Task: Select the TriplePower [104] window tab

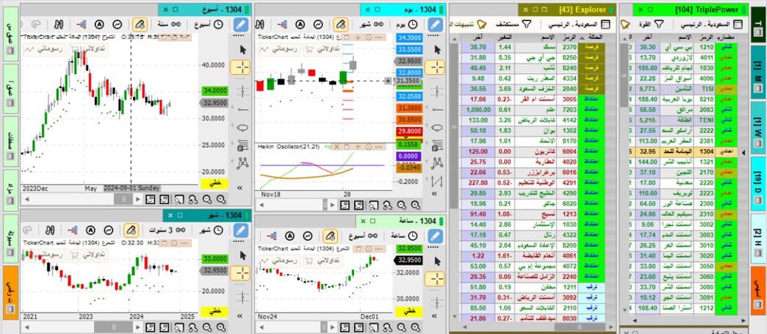Action: pos(690,10)
